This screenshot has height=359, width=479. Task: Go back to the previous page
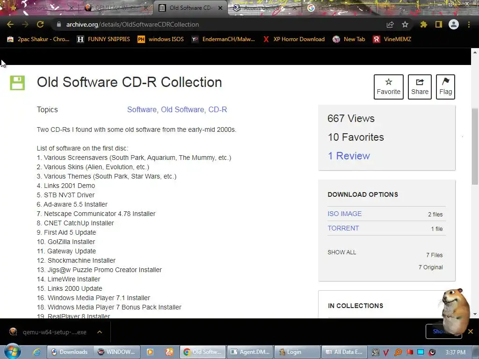[x=10, y=24]
